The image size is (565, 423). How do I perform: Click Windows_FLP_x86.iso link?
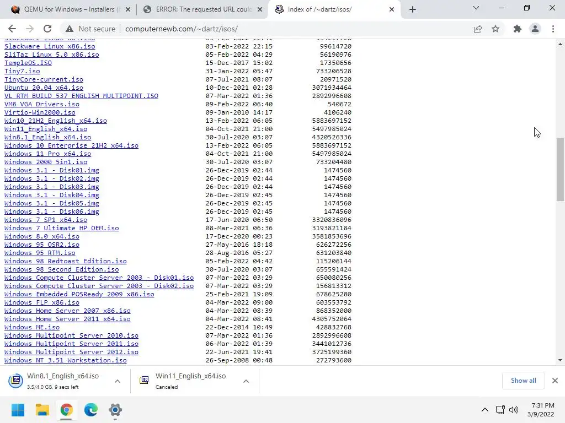tap(42, 302)
